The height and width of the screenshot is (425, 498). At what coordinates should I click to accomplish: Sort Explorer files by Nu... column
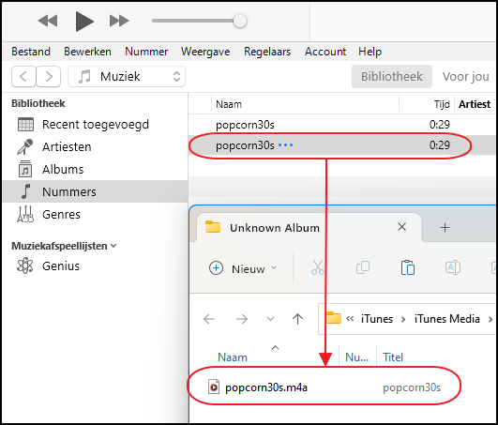pos(357,357)
